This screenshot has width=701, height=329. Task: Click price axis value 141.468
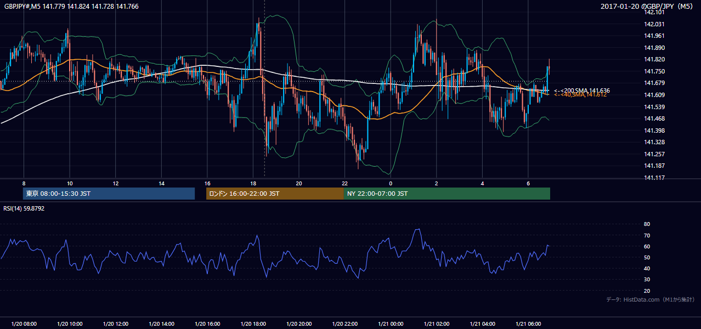654,118
